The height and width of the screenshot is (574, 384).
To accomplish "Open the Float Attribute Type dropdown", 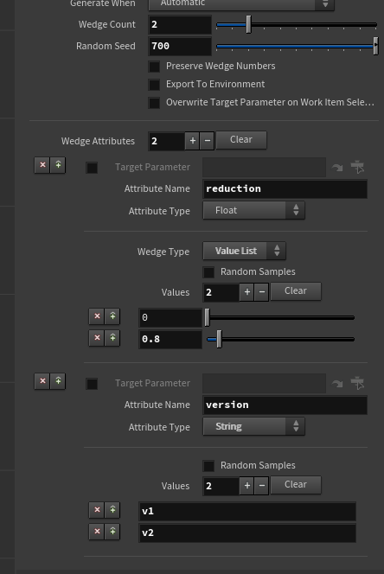I will pyautogui.click(x=253, y=210).
